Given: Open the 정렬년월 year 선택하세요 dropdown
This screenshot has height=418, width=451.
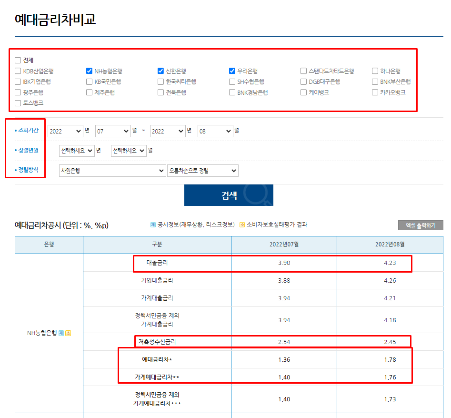Looking at the screenshot, I should coord(77,151).
